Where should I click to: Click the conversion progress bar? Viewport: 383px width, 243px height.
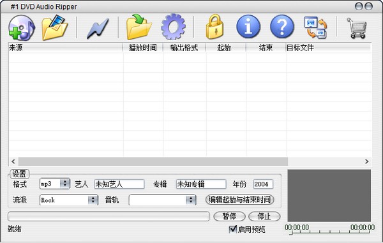109,216
